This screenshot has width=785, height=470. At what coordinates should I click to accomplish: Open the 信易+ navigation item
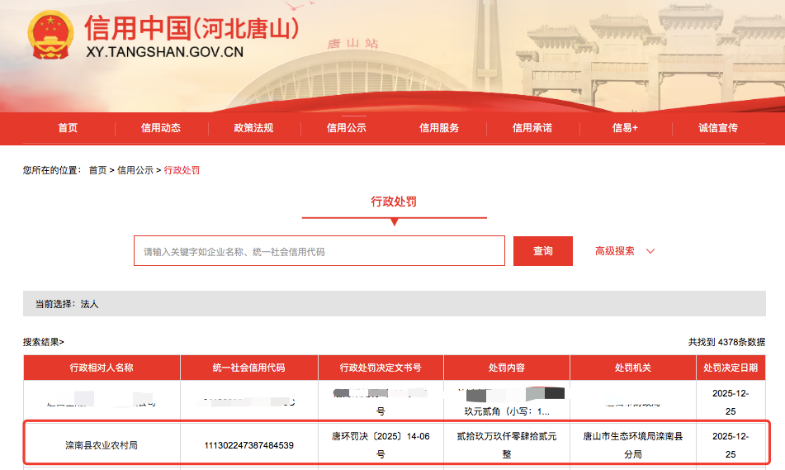[x=625, y=128]
